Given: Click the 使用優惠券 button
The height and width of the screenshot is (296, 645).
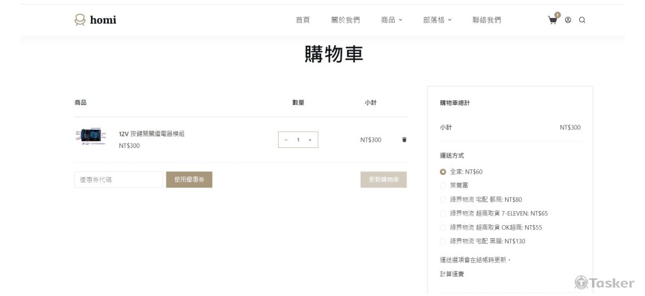Looking at the screenshot, I should pos(189,180).
